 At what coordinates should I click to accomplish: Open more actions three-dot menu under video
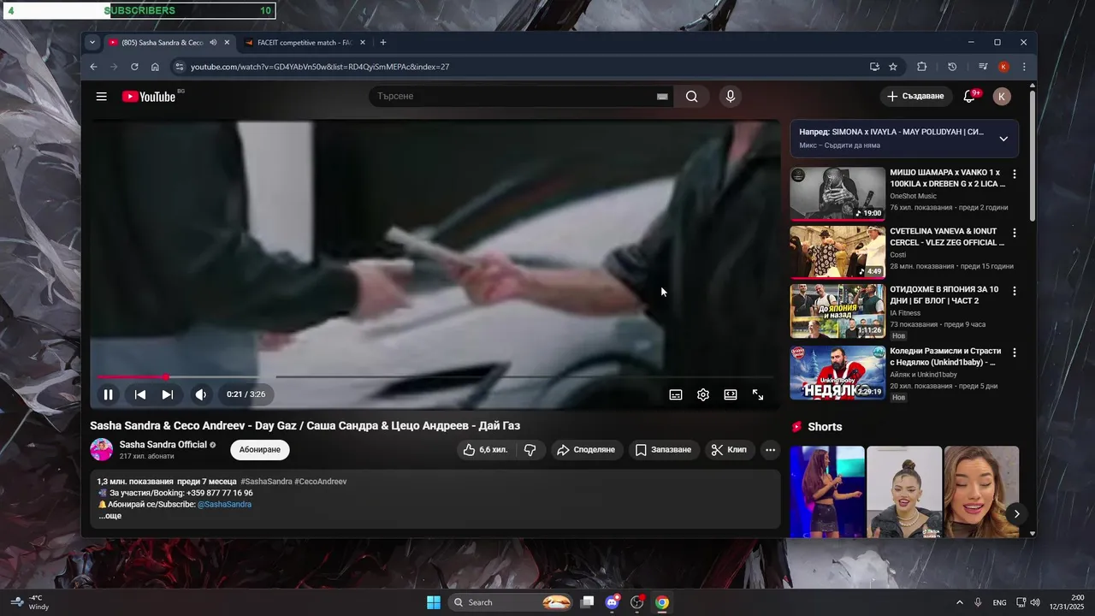770,450
